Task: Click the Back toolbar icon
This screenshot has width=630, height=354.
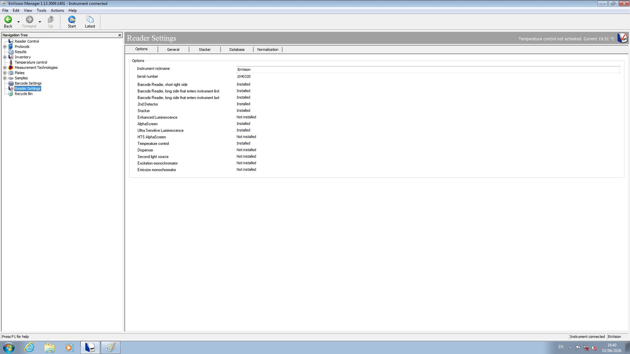Action: point(8,19)
